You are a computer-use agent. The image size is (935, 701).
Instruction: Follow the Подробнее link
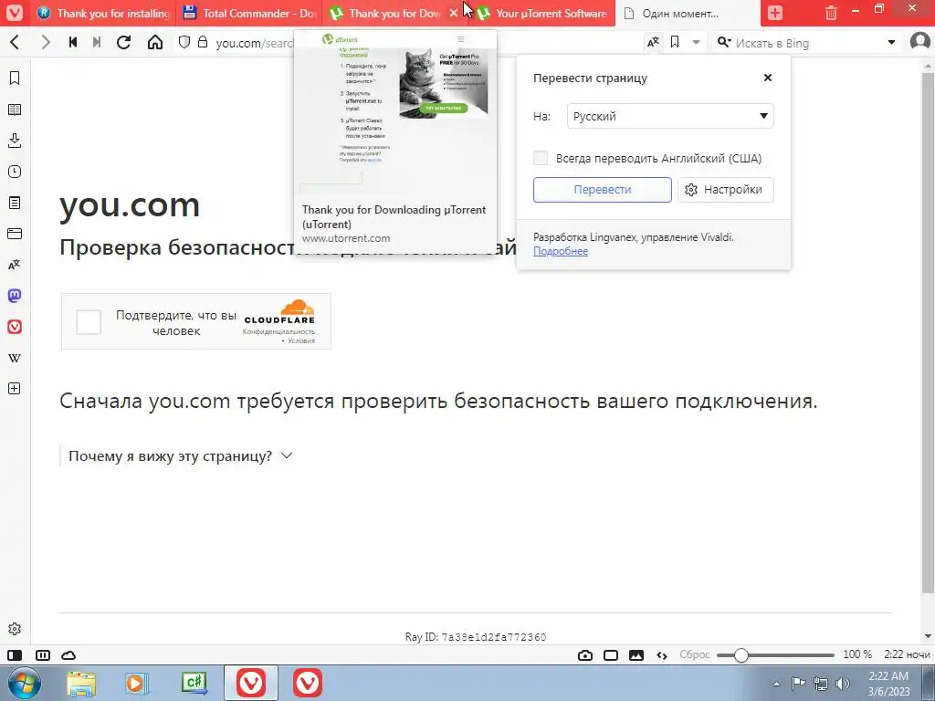561,251
